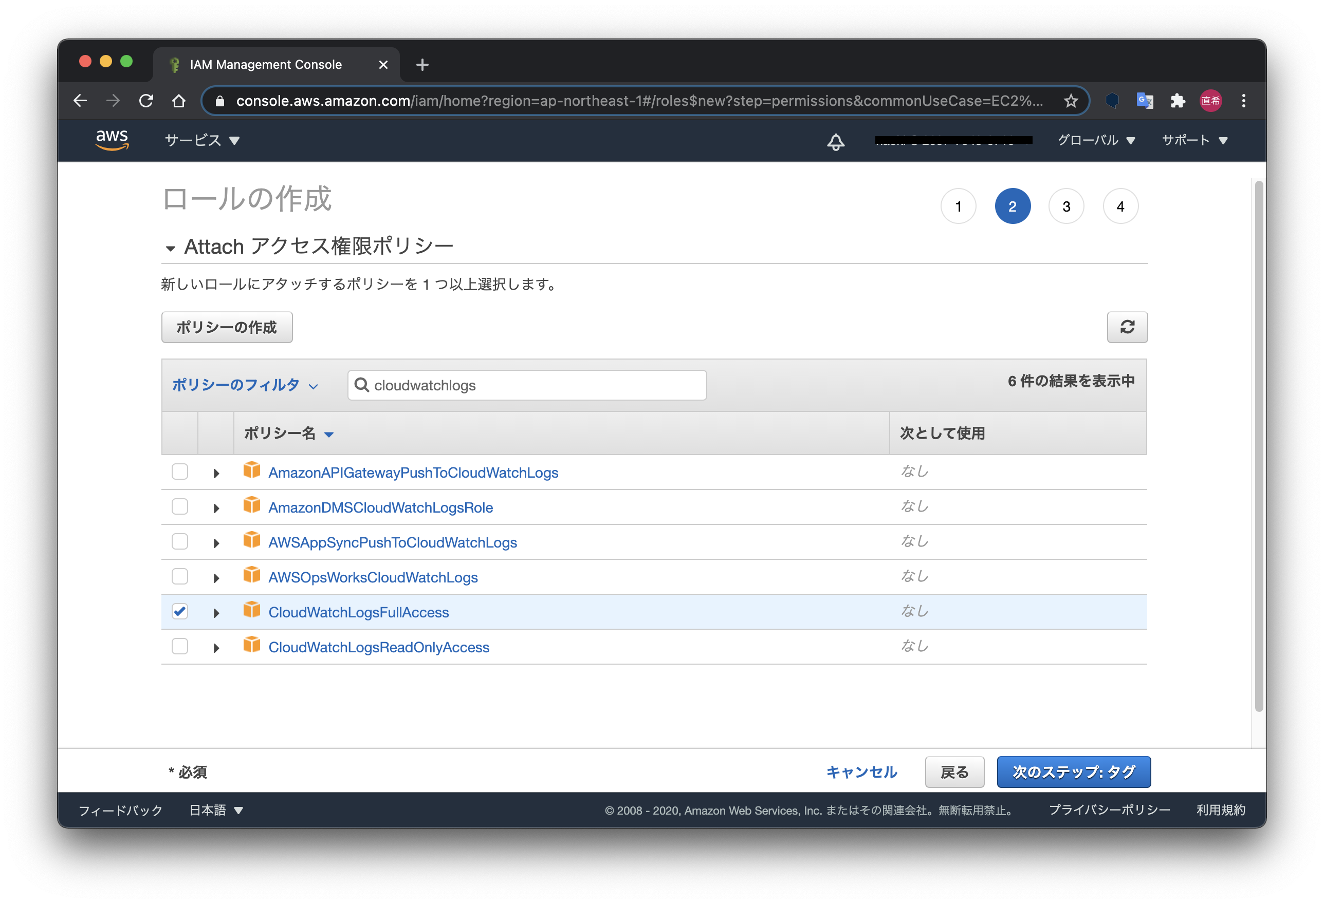
Task: Expand the AWSAppSyncPushToCloudWatchLogs row details
Action: [x=216, y=543]
